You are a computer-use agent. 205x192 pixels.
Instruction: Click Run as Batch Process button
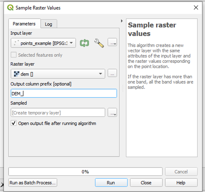(x=33, y=183)
